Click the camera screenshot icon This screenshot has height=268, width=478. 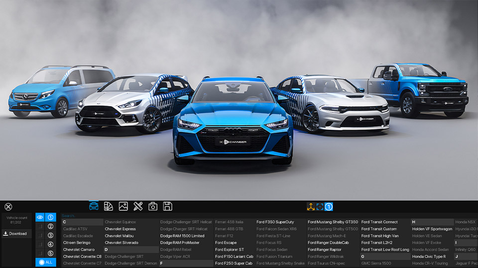pyautogui.click(x=153, y=206)
